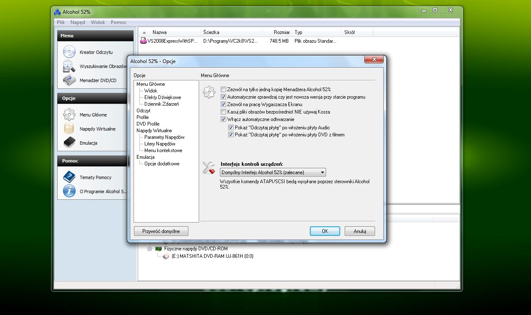The height and width of the screenshot is (315, 531).
Task: Maximize the Alcohol 52% main window
Action: 435,10
